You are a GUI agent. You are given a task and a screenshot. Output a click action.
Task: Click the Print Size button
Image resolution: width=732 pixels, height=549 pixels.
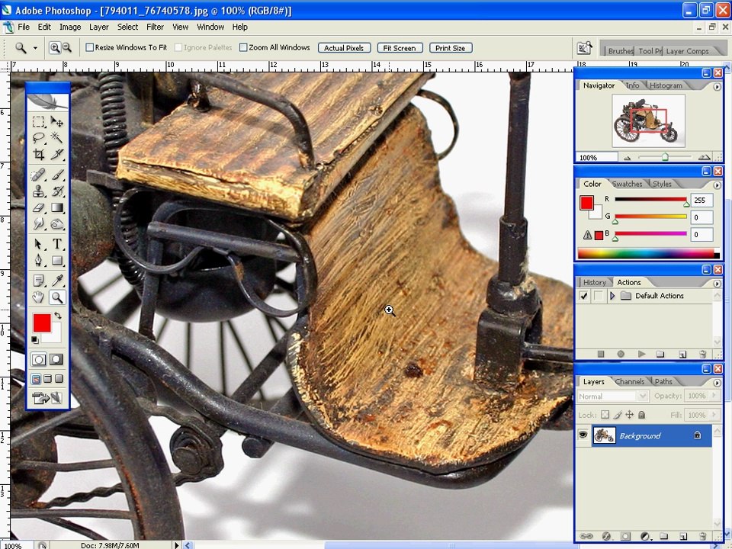click(451, 47)
